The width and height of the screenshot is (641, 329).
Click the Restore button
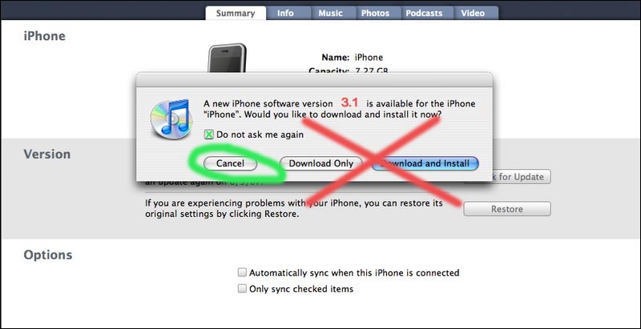[x=507, y=209]
